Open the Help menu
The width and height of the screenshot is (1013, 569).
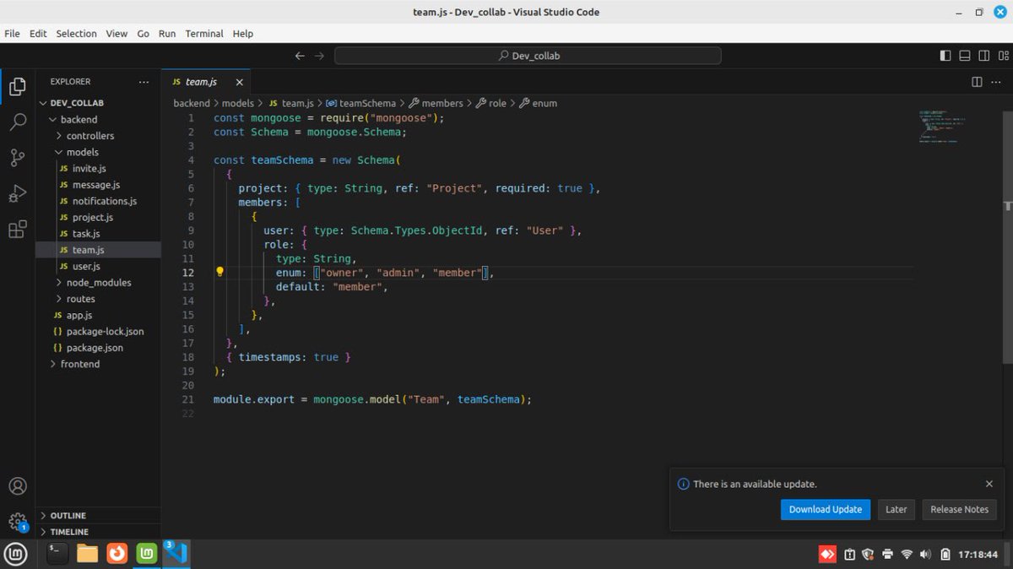tap(243, 34)
